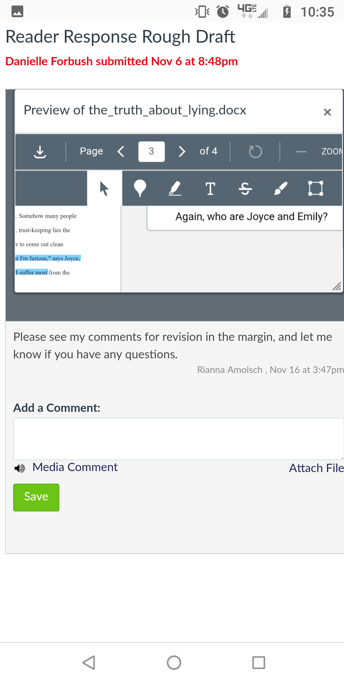Image resolution: width=344 pixels, height=688 pixels.
Task: Select the highlight annotation tool
Action: coord(175,188)
